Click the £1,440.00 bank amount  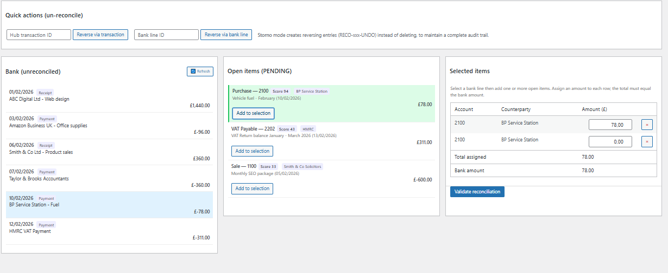200,106
